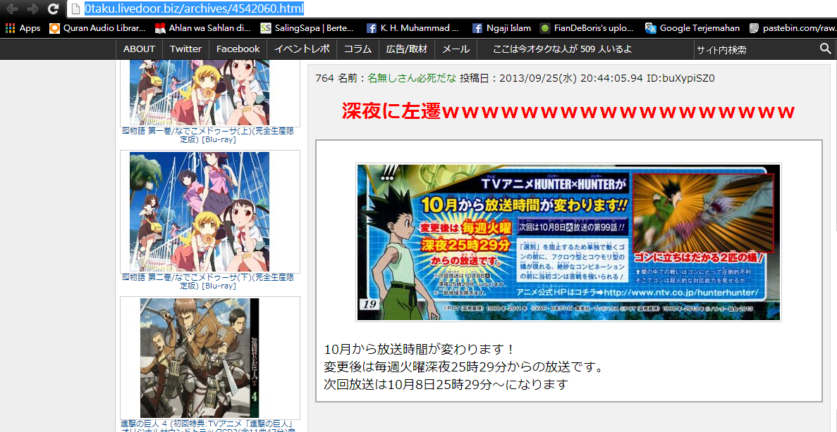Reload the page with refresh icon
The height and width of the screenshot is (432, 837).
(53, 8)
